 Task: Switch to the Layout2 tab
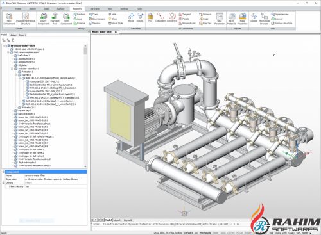128,220
